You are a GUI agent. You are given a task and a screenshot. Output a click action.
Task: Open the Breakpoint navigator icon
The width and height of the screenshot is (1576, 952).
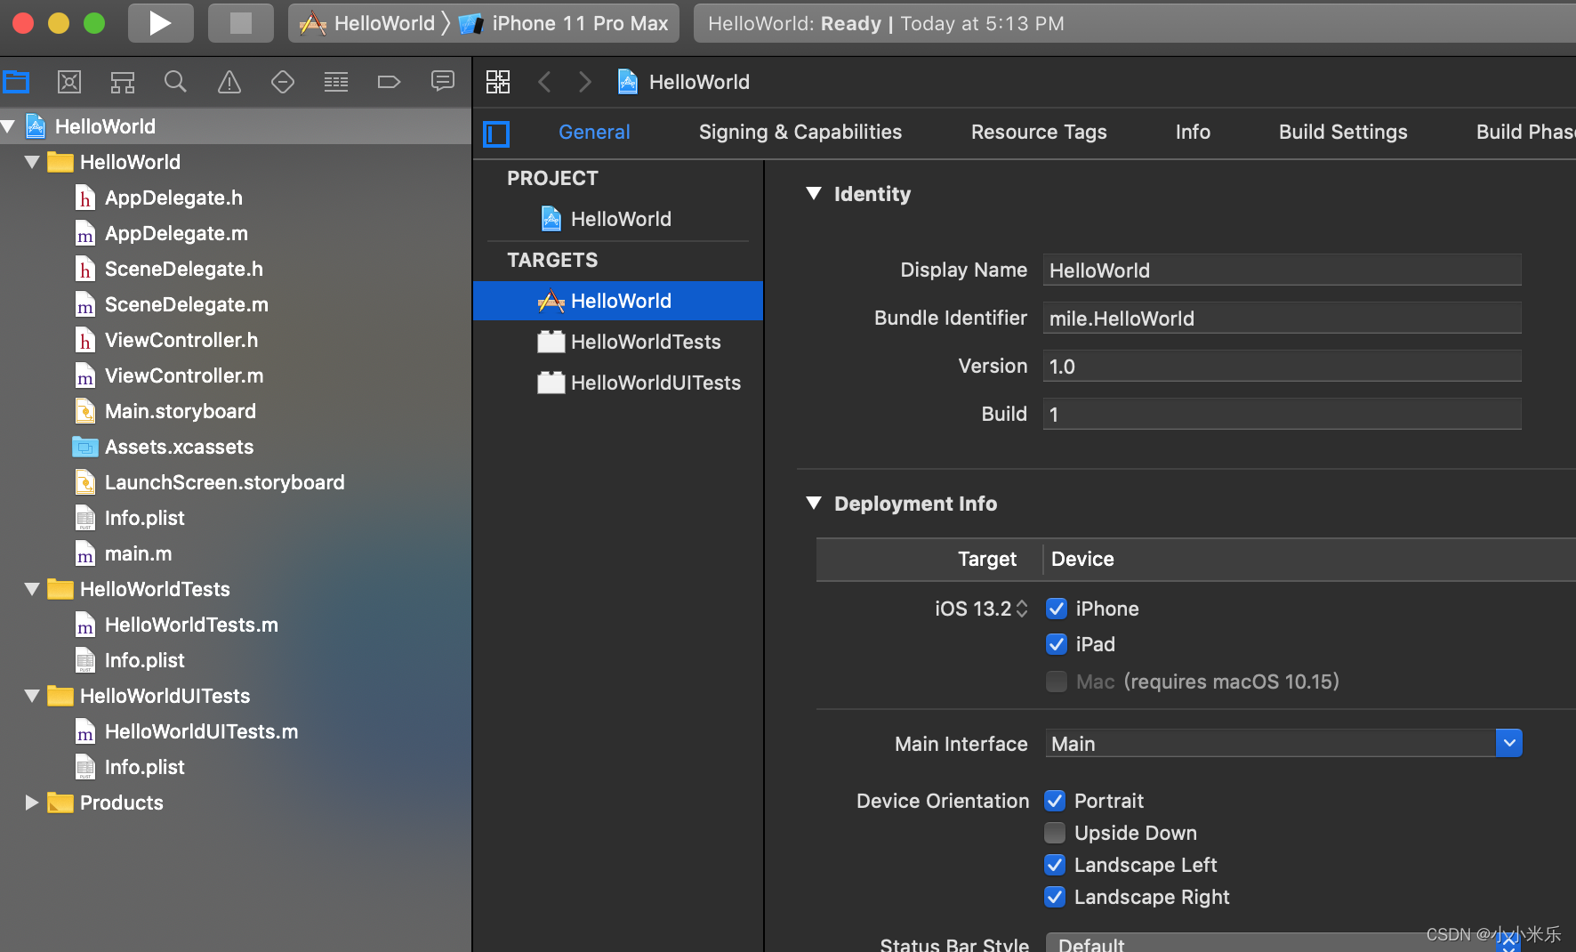(390, 83)
